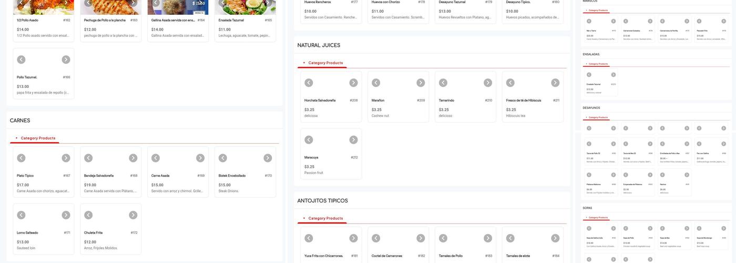Viewport: 736px width, 263px height.
Task: Show previous image on Chuleta Frita card
Action: click(x=88, y=215)
